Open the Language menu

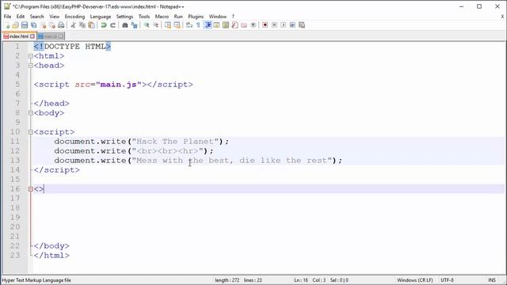click(101, 17)
